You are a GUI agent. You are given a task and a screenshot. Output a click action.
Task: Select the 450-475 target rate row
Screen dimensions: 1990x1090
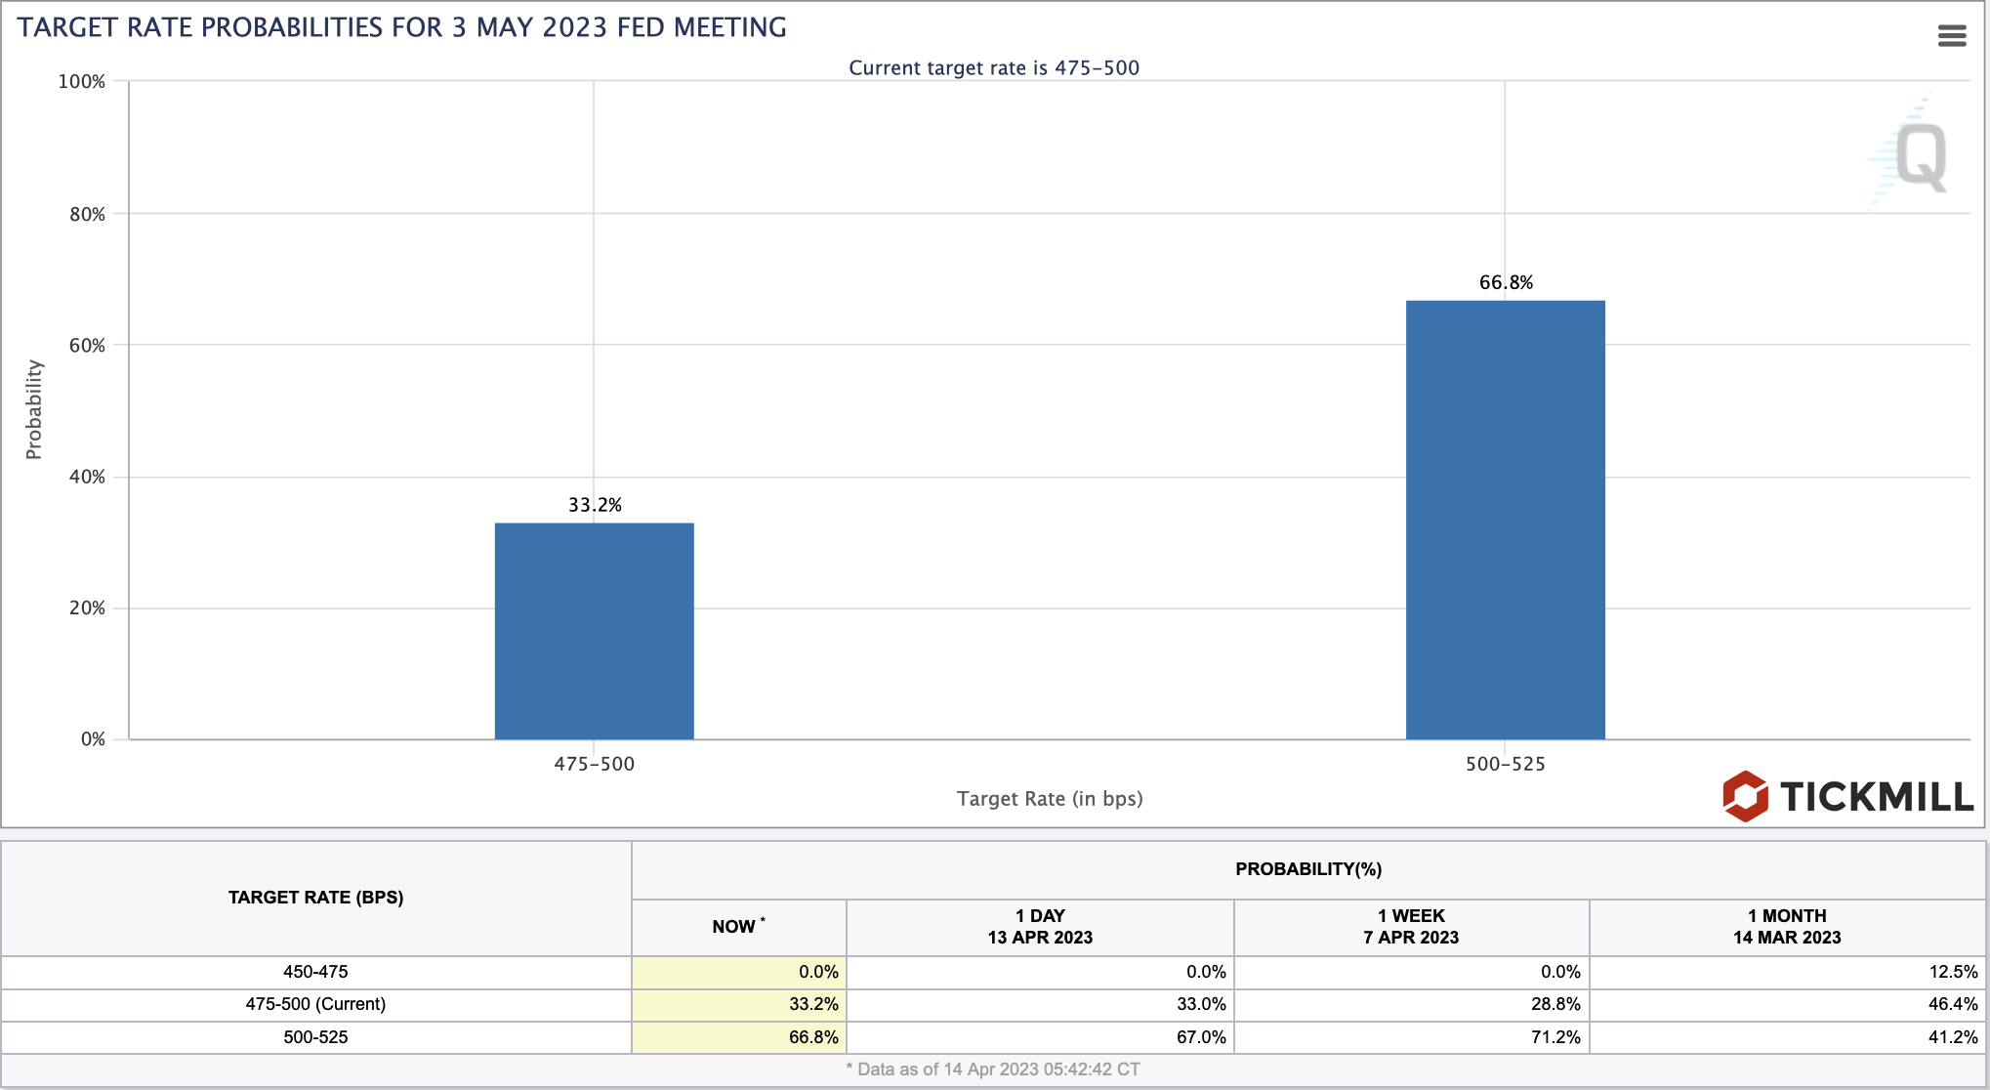click(315, 972)
